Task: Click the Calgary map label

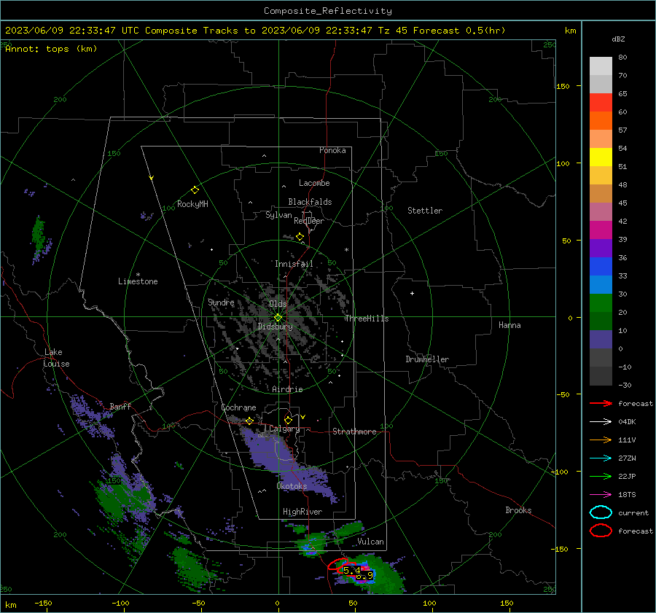Action: [284, 429]
